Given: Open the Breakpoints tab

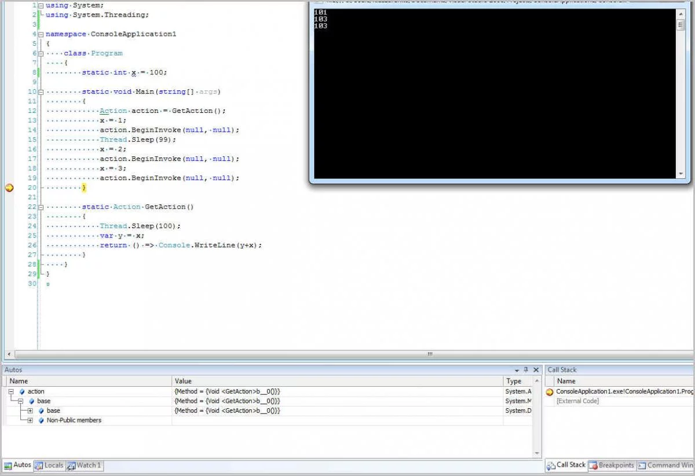Looking at the screenshot, I should [612, 465].
